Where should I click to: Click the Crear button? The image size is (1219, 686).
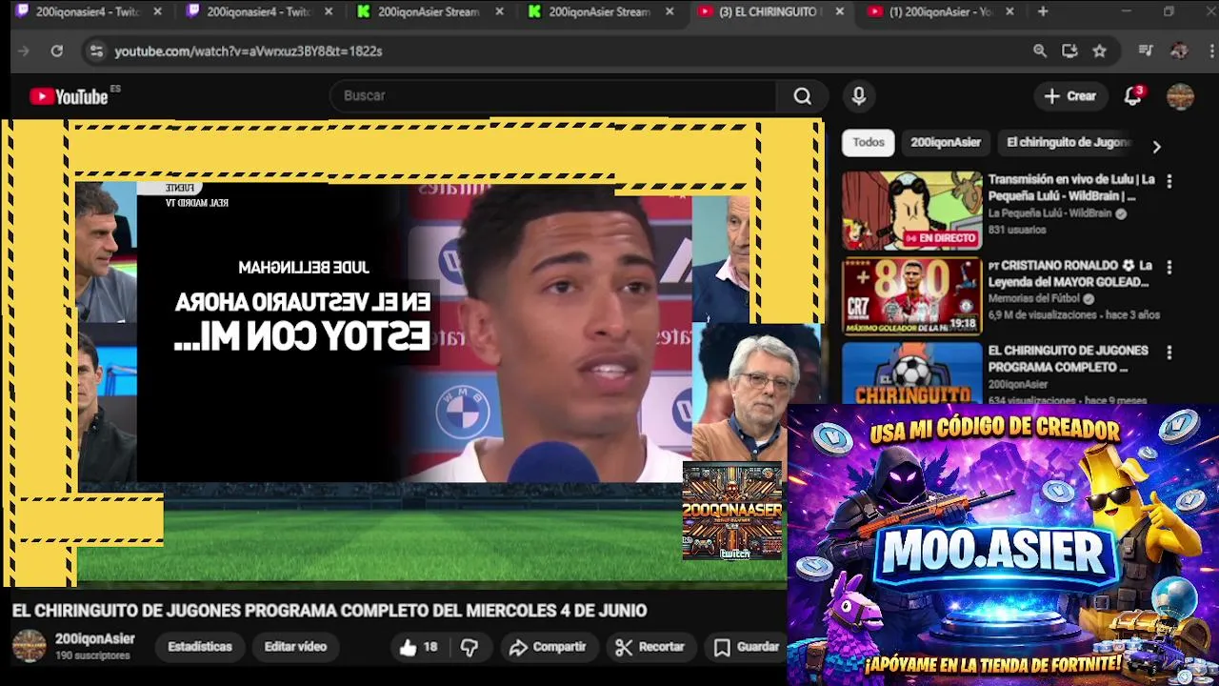tap(1069, 96)
